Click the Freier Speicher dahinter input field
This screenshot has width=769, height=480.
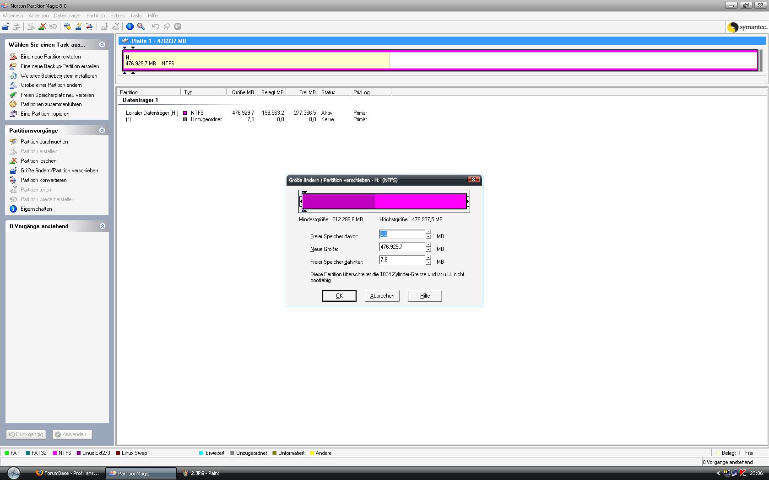click(x=402, y=260)
